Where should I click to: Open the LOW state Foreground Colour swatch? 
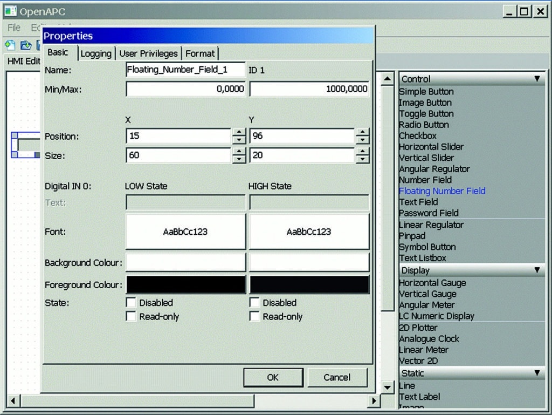point(185,284)
